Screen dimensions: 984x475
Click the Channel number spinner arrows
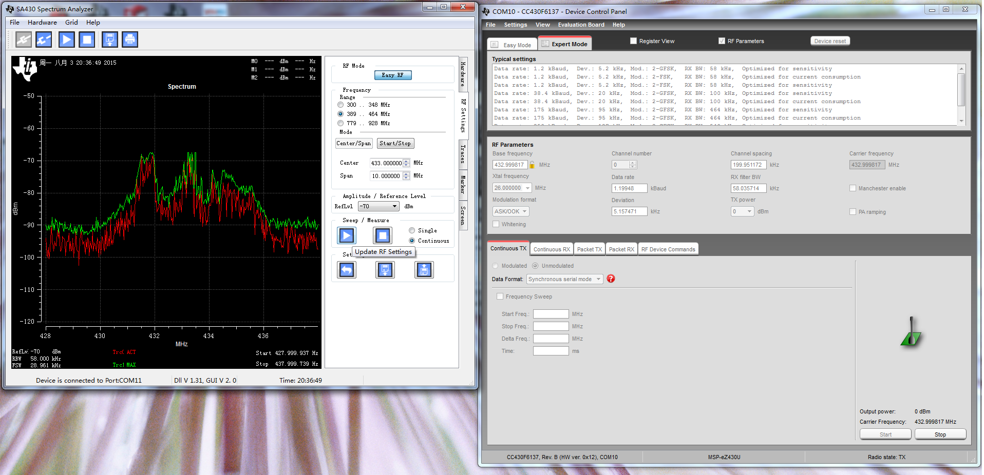pos(633,165)
